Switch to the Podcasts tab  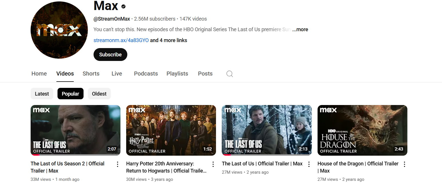pos(146,74)
